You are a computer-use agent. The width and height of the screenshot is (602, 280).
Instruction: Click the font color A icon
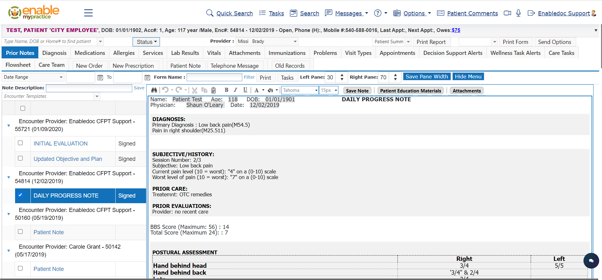tap(256, 90)
